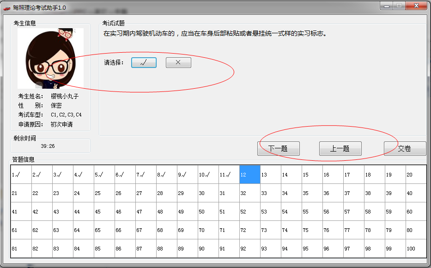Click the remaining time value 39:26

48,146
